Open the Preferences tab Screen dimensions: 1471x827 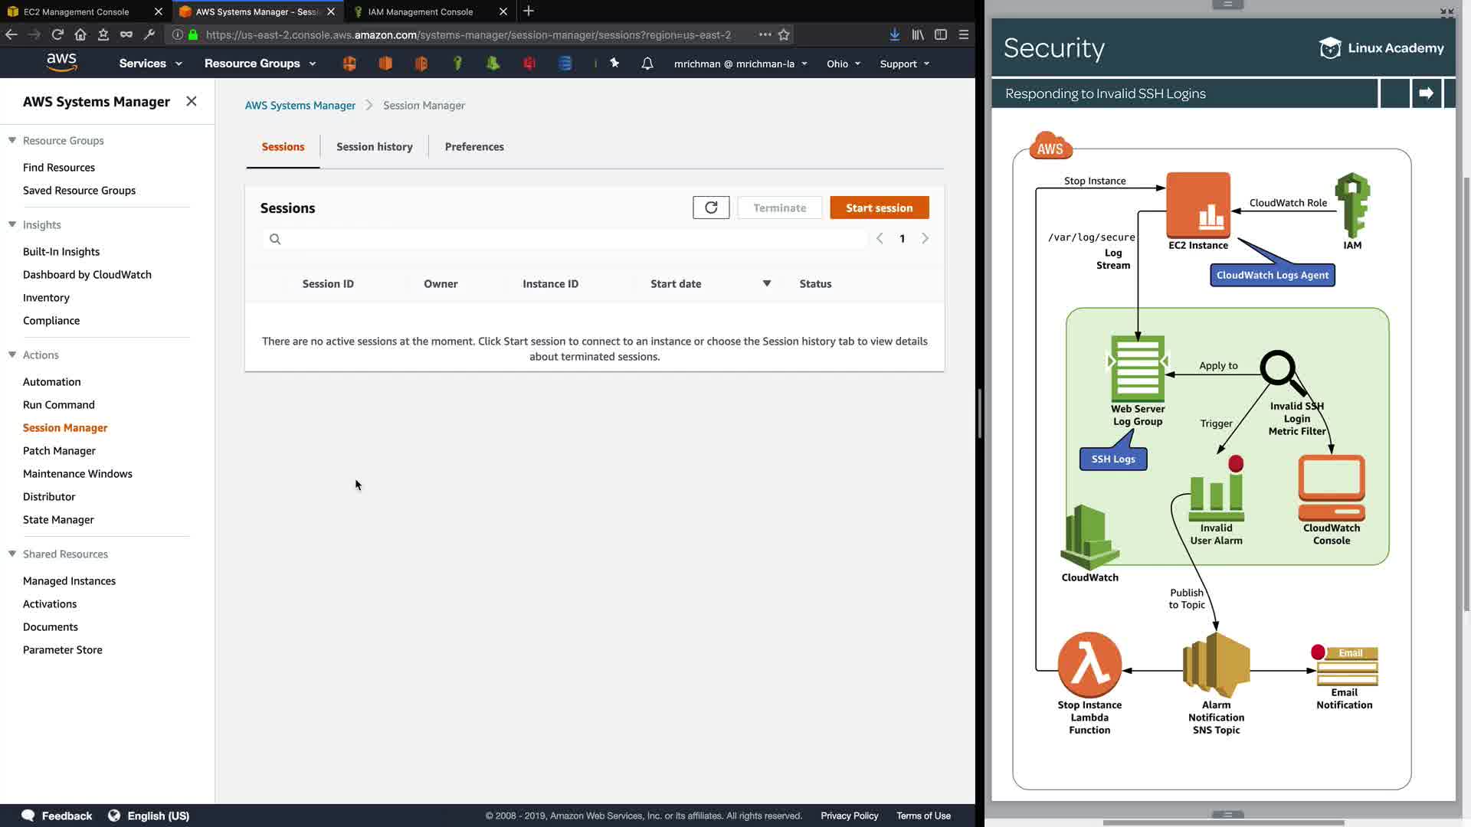tap(474, 146)
